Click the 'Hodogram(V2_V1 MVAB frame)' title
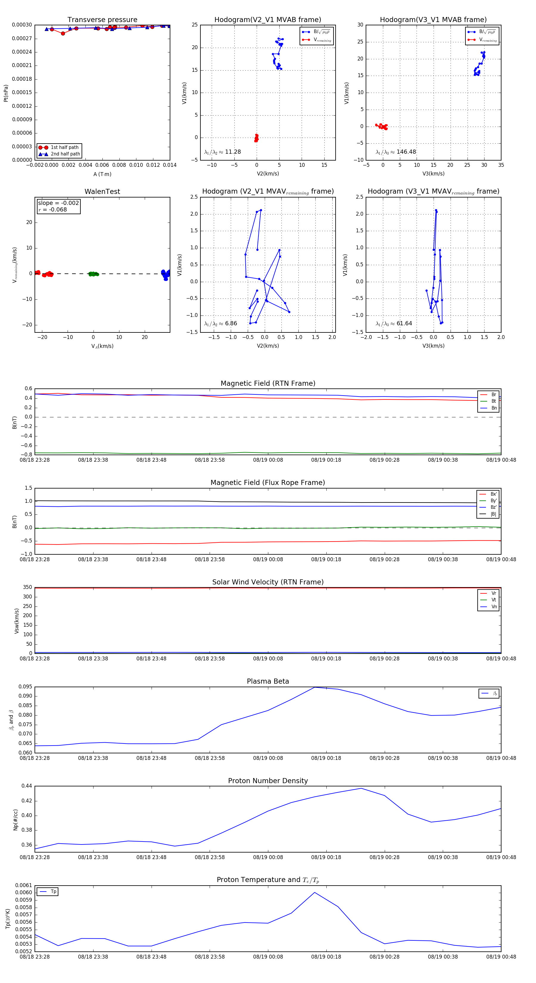Image resolution: width=536 pixels, height=983 pixels. click(x=268, y=20)
